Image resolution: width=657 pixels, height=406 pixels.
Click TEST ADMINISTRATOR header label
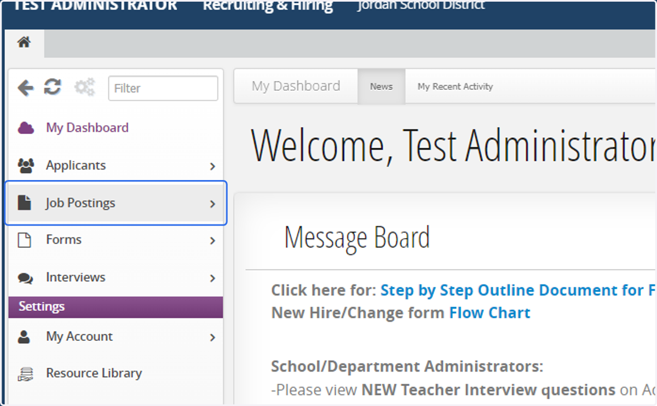(95, 5)
